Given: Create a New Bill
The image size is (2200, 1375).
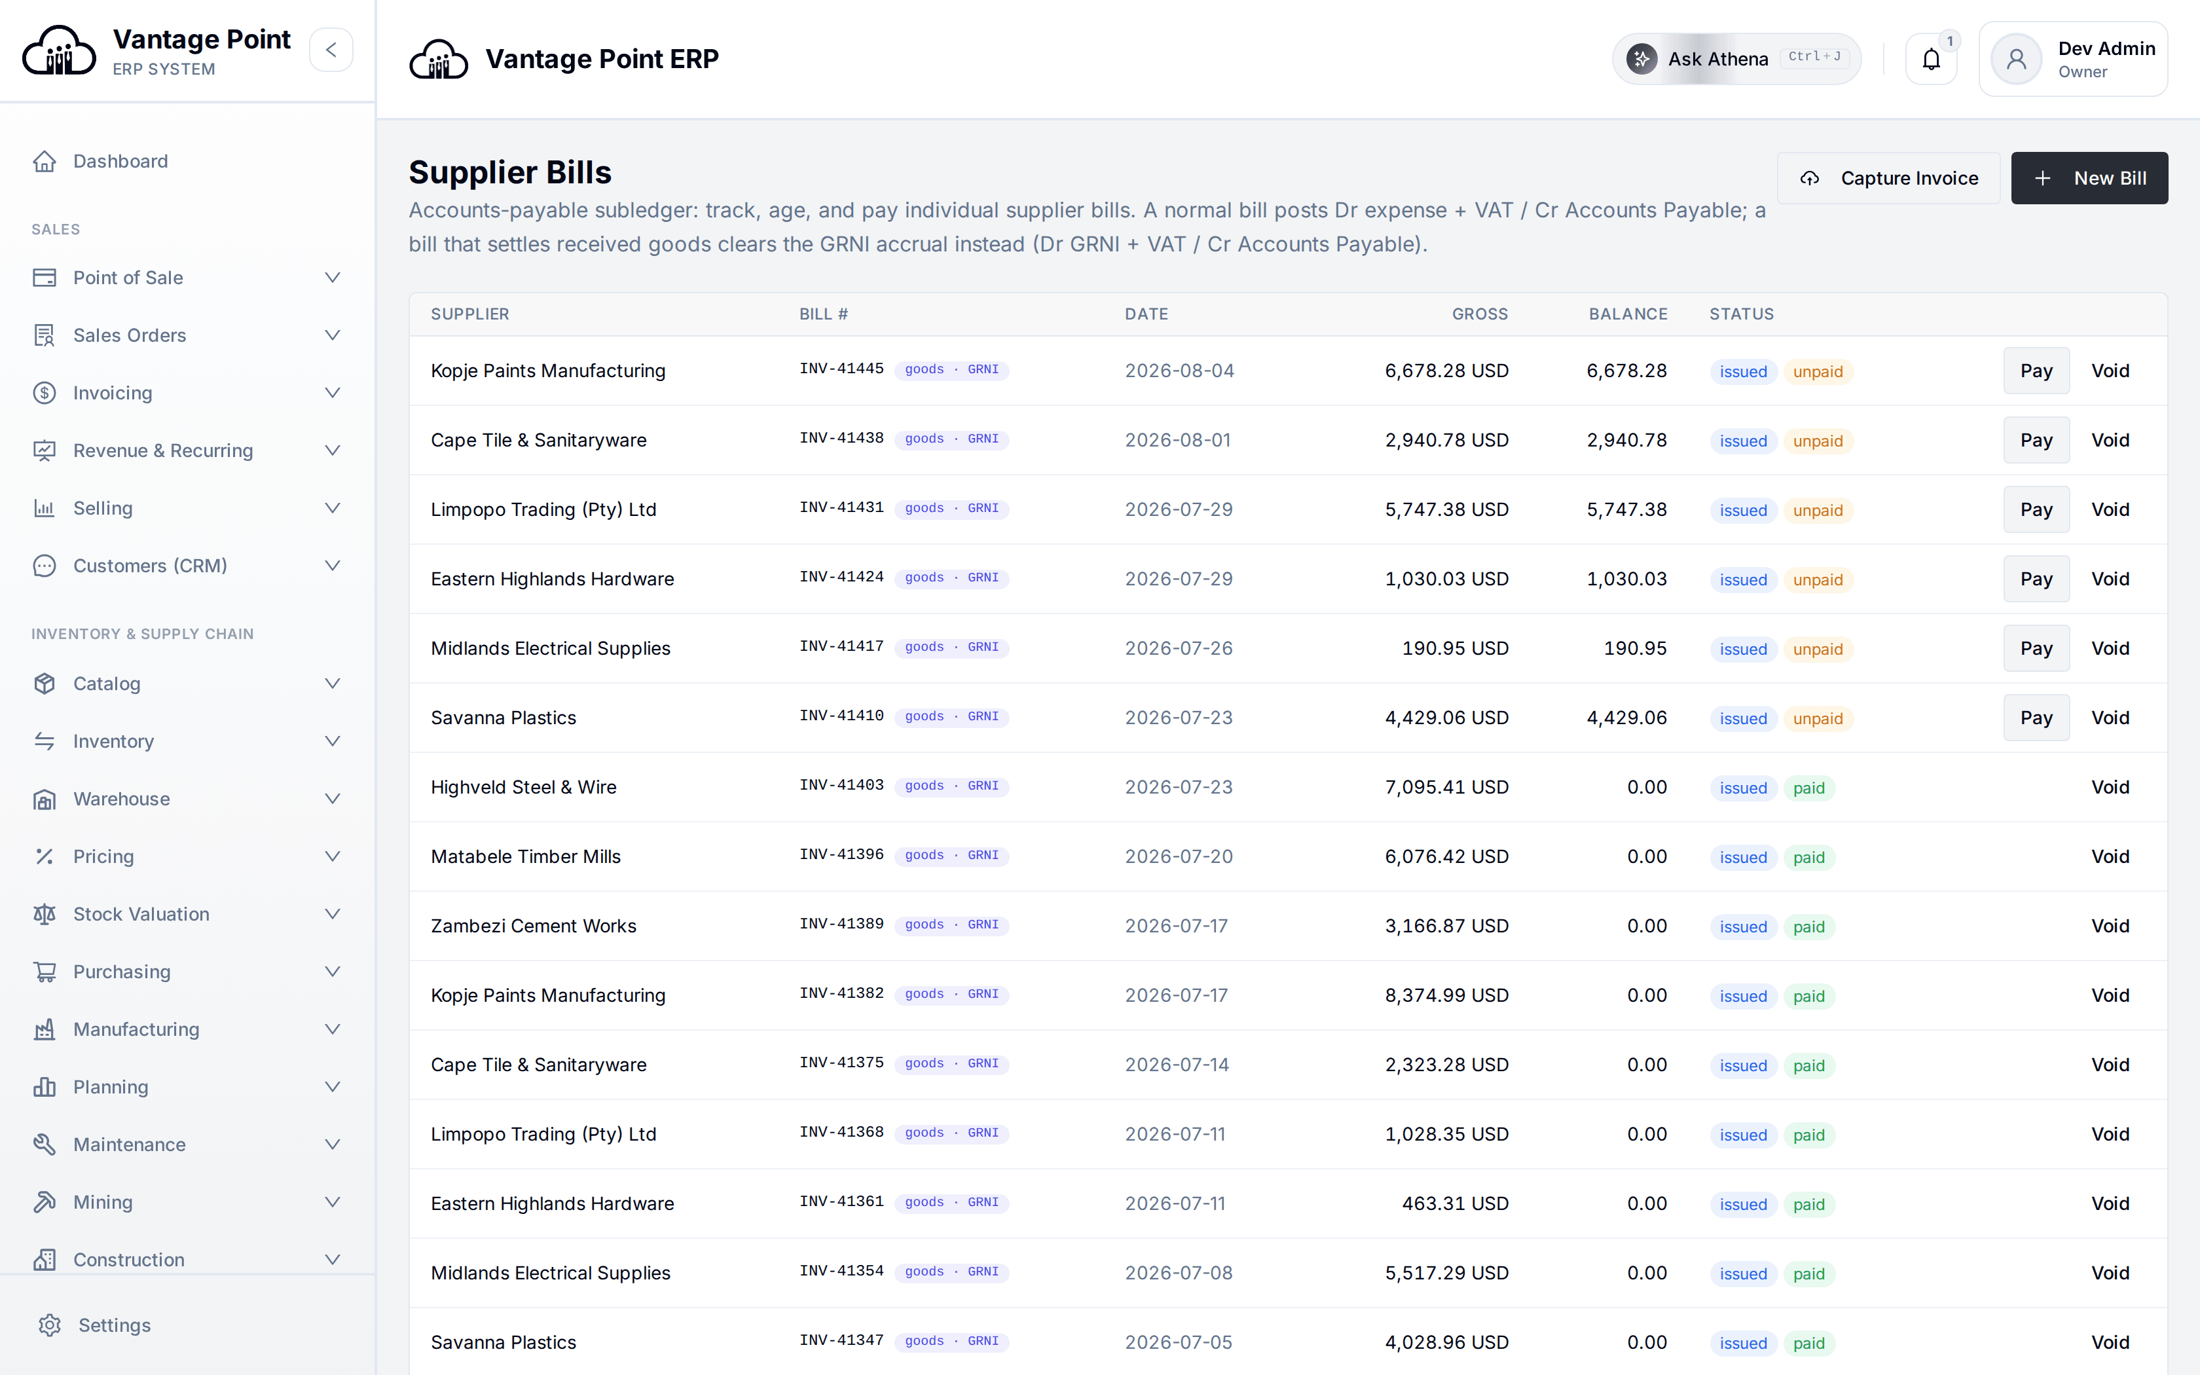Looking at the screenshot, I should coord(2089,178).
